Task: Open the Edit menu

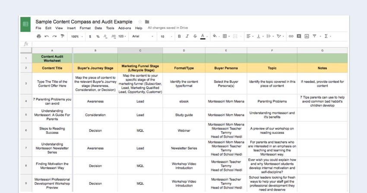Action: click(x=48, y=28)
